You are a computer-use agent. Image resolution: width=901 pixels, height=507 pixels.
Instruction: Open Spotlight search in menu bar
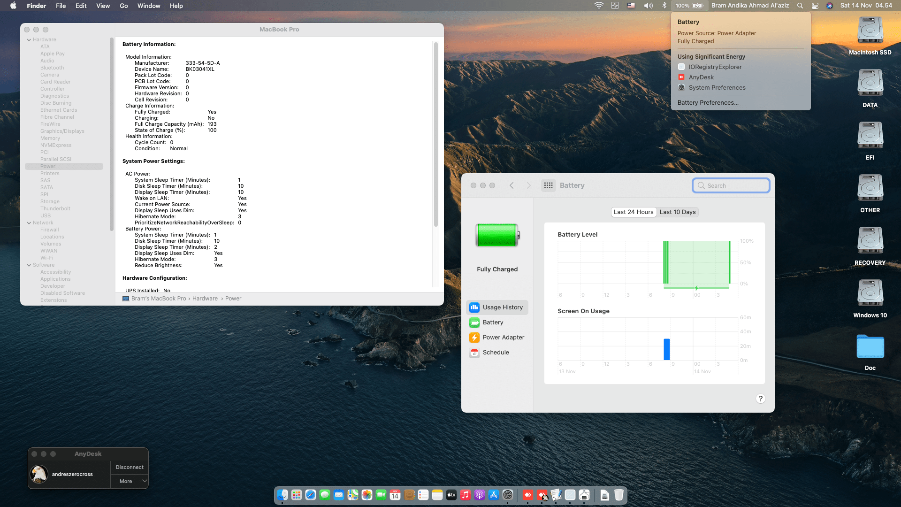(800, 6)
